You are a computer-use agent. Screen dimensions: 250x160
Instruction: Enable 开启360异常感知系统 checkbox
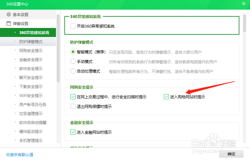tap(73, 26)
